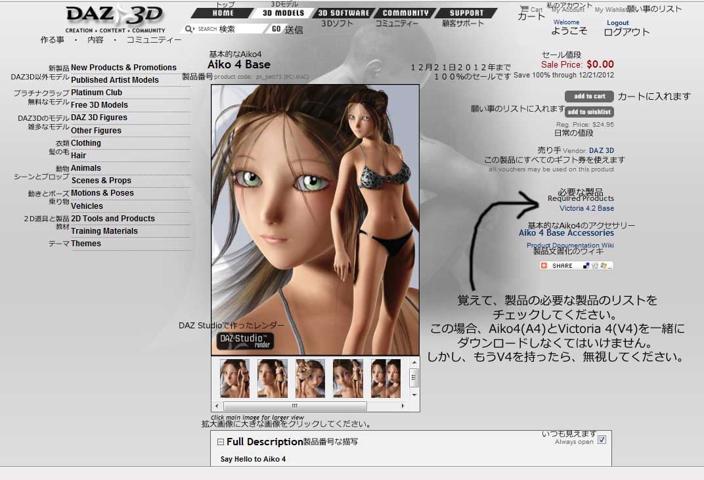Viewport: 704px width, 480px height.
Task: Browse the Clothing category
Action: coord(86,143)
